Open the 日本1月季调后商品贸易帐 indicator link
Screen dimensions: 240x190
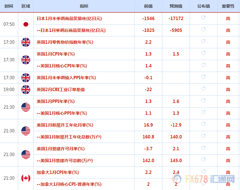[x=71, y=30]
